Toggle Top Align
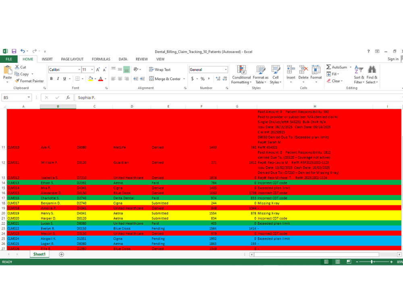The width and height of the screenshot is (403, 302). click(113, 69)
